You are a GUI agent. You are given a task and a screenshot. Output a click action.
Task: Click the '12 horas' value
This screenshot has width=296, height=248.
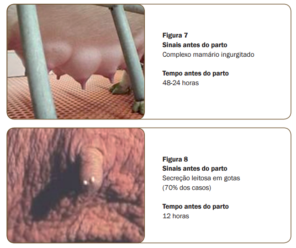tap(175, 216)
